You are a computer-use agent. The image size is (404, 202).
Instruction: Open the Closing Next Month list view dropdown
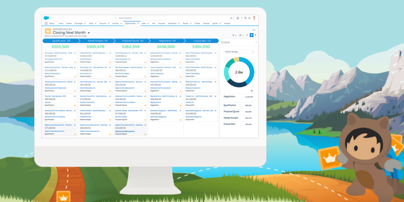click(x=89, y=33)
